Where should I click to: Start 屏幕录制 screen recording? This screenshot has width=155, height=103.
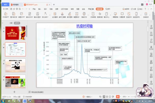(x=115, y=15)
